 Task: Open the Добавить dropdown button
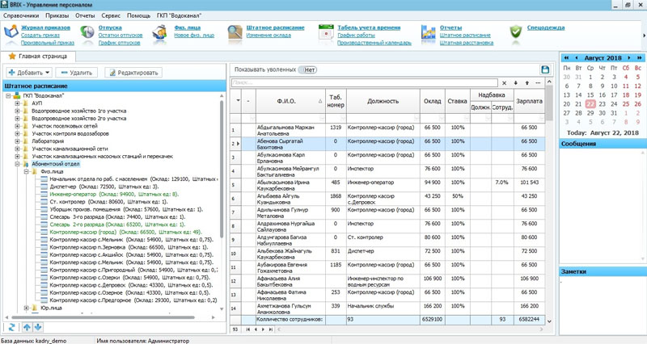coord(29,73)
